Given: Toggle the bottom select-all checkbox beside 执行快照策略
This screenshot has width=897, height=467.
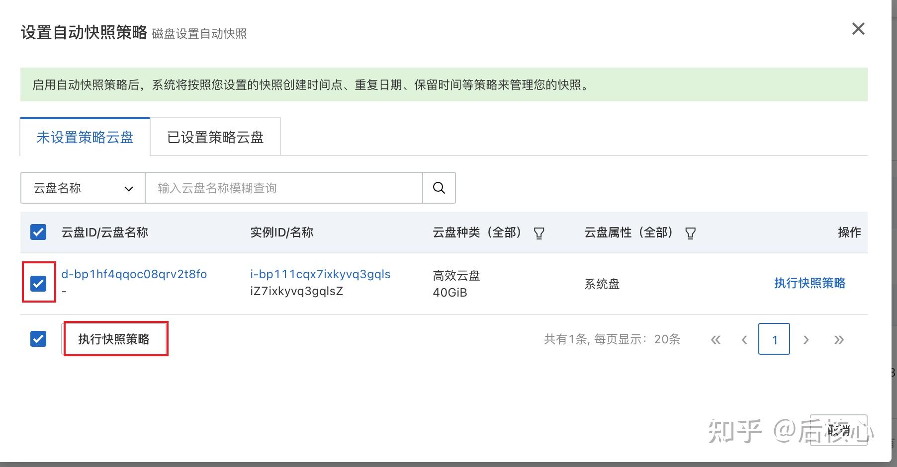Looking at the screenshot, I should point(38,339).
